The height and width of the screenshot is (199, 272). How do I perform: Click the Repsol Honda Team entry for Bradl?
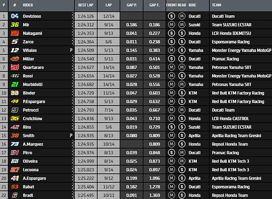pos(230,195)
